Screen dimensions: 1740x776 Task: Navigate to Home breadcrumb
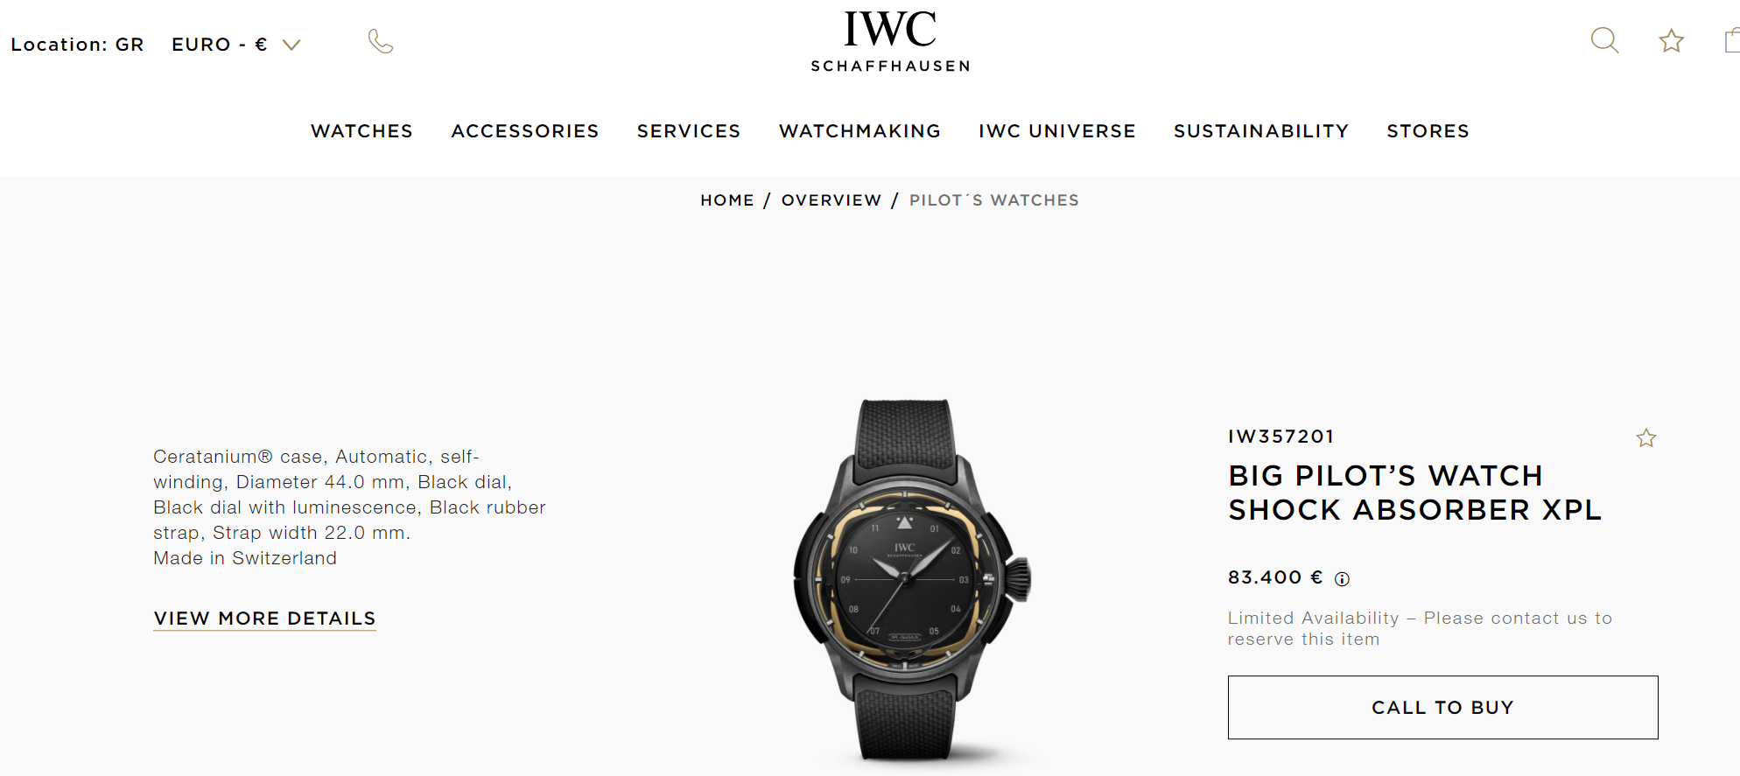(726, 200)
